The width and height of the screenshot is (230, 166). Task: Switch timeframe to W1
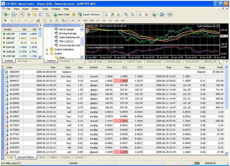pos(117,20)
